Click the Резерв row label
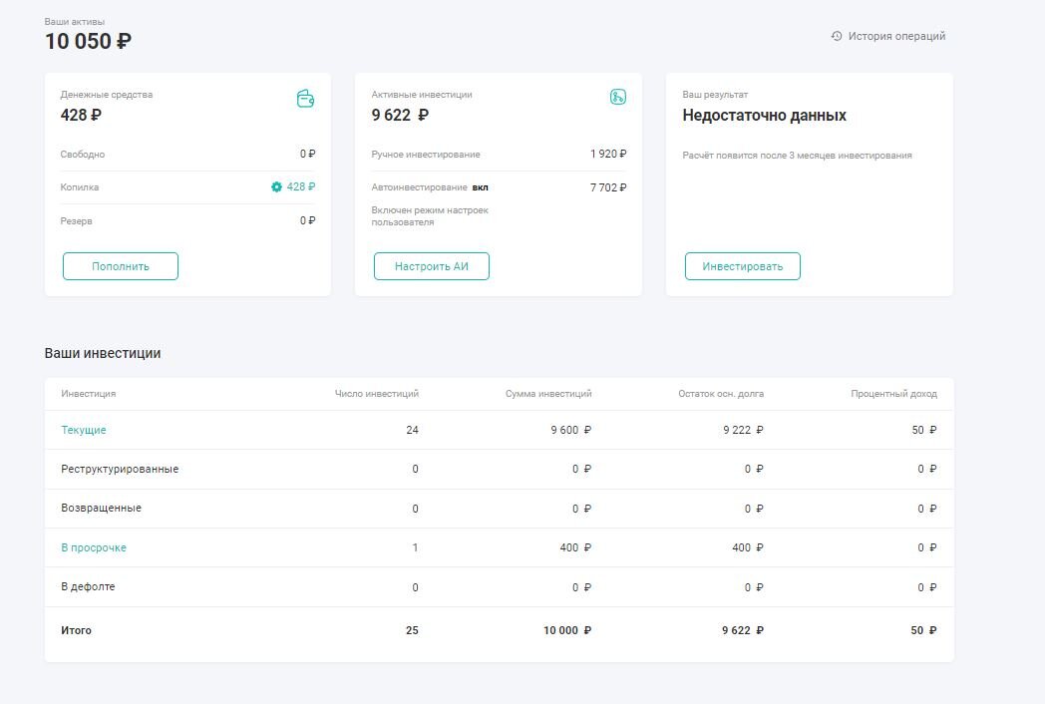1045x704 pixels. pyautogui.click(x=76, y=220)
